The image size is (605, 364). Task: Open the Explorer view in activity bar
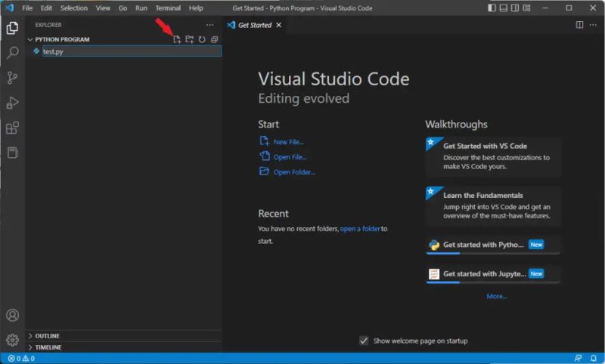[x=12, y=28]
